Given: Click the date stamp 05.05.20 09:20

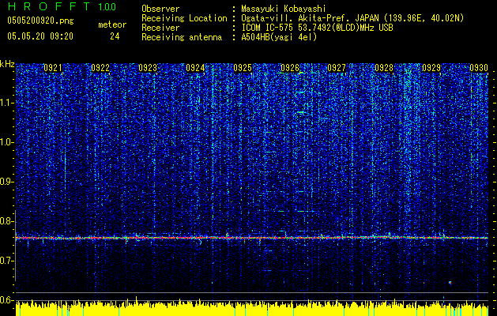Looking at the screenshot, I should 40,36.
